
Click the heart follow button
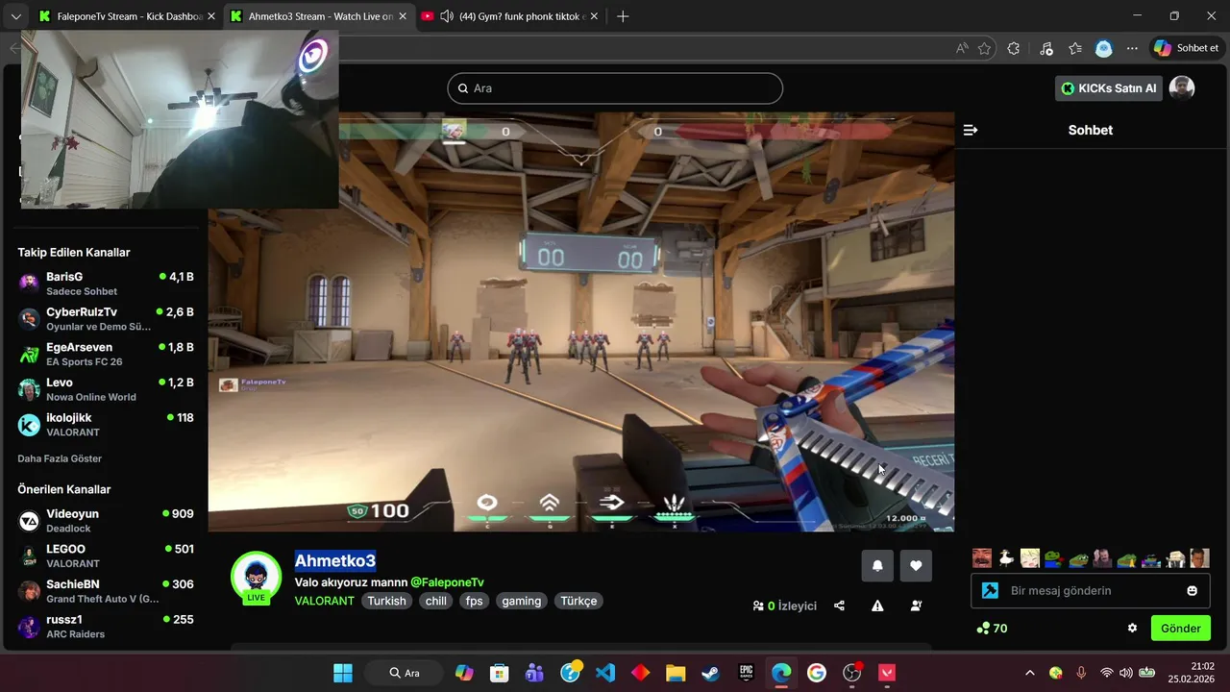coord(916,565)
